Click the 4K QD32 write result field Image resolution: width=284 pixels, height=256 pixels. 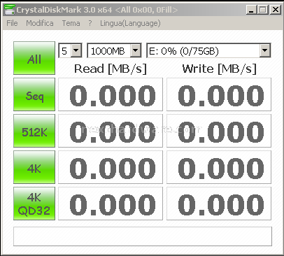click(x=219, y=204)
